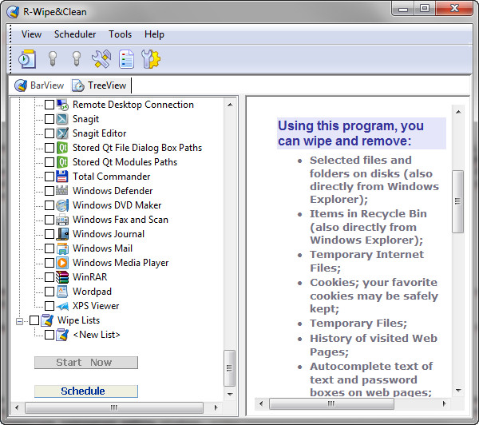Image resolution: width=479 pixels, height=425 pixels.
Task: Tick the Remote Desktop Connection checkbox
Action: pos(49,105)
